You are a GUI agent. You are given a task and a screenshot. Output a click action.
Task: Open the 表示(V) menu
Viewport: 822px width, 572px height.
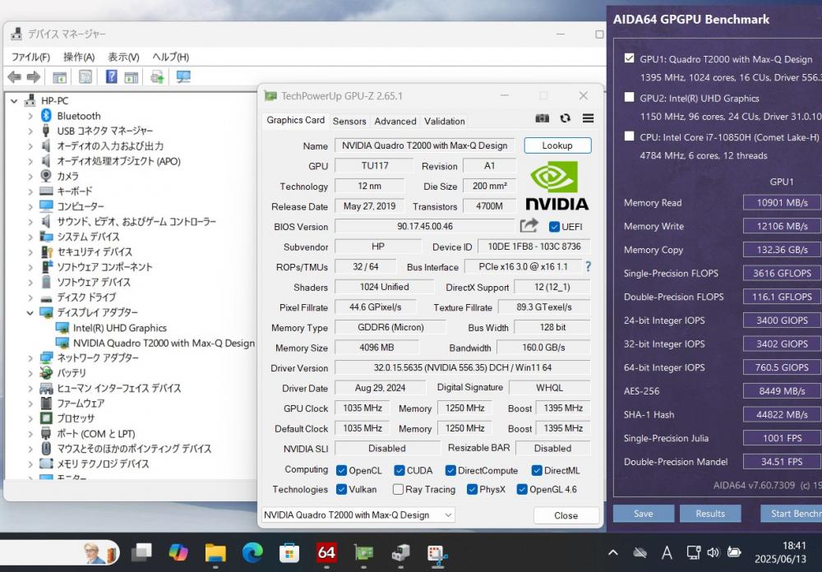coord(124,57)
